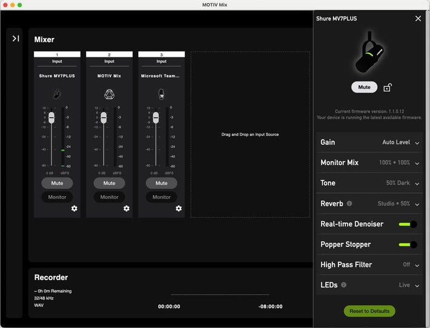Expand the LEDs Live section
Screen dimensions: 430x328
[x=369, y=285]
